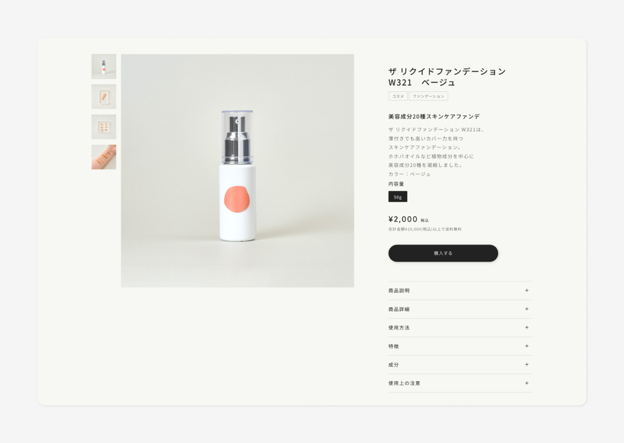Viewport: 624px width, 443px height.
Task: Click the plus icon beside 特徴
Action: [x=526, y=346]
